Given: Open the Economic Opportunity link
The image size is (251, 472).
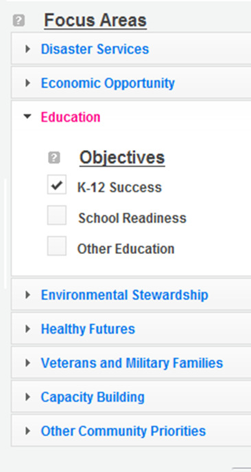Looking at the screenshot, I should [x=108, y=83].
